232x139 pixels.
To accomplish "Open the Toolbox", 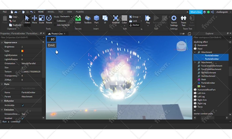I will point(88,19).
